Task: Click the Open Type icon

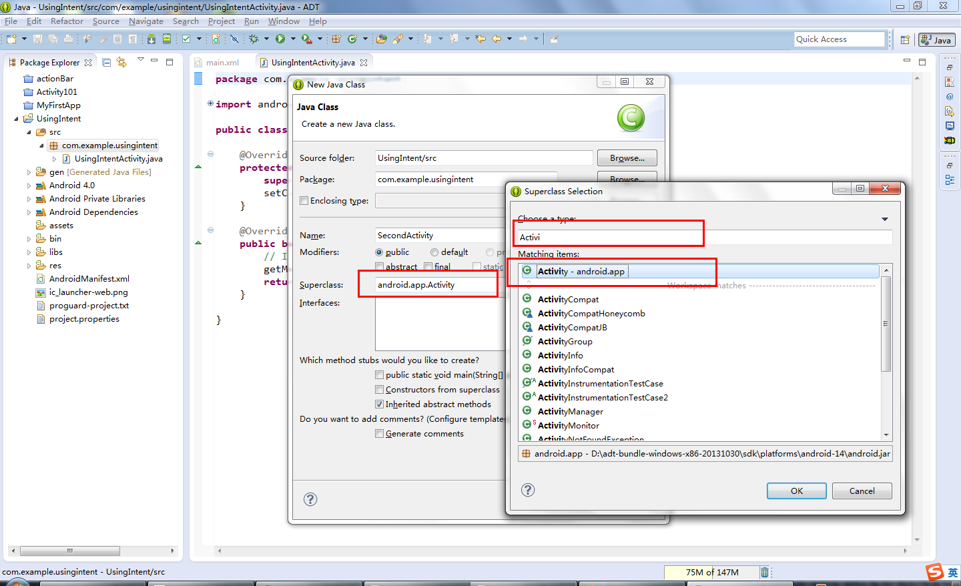Action: tap(381, 39)
